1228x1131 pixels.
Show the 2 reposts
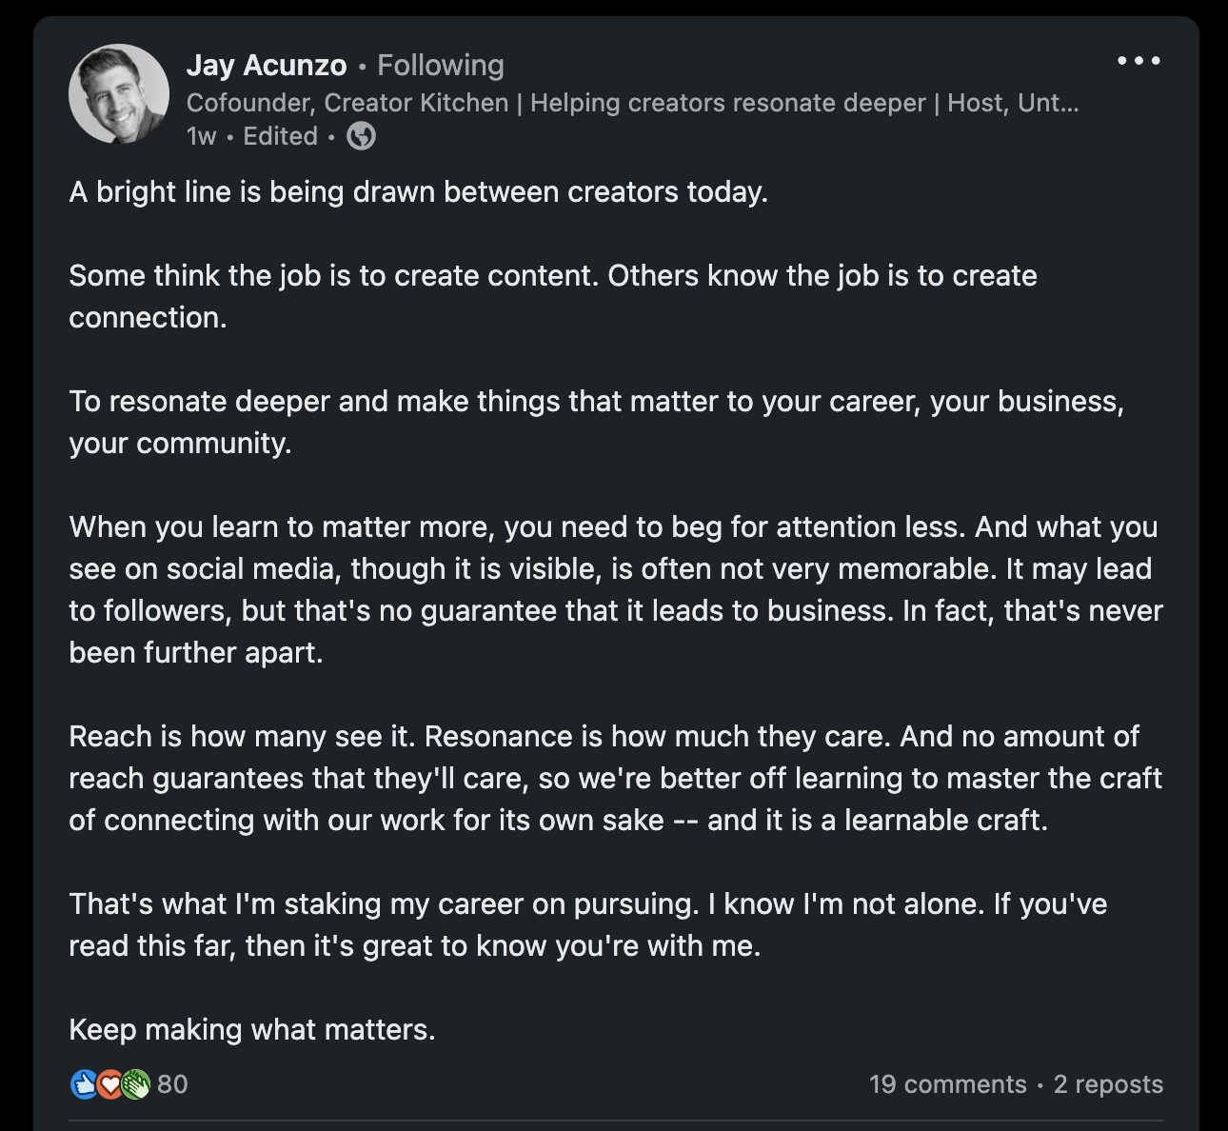1108,1084
